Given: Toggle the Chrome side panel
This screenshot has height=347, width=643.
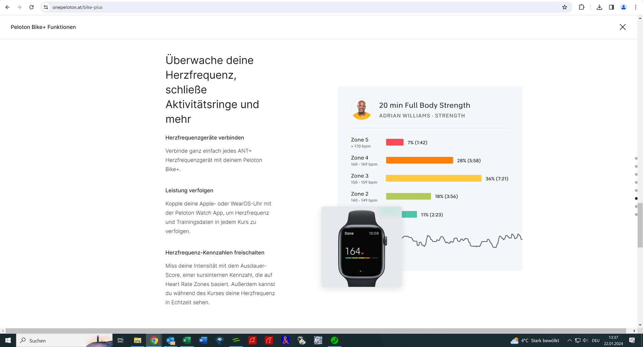Looking at the screenshot, I should coord(612,7).
